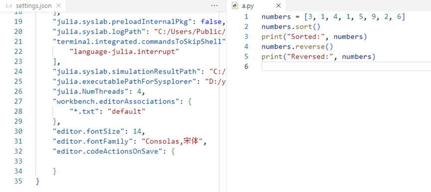Image resolution: width=431 pixels, height=192 pixels.
Task: Click the "default" string value
Action: tap(126, 111)
